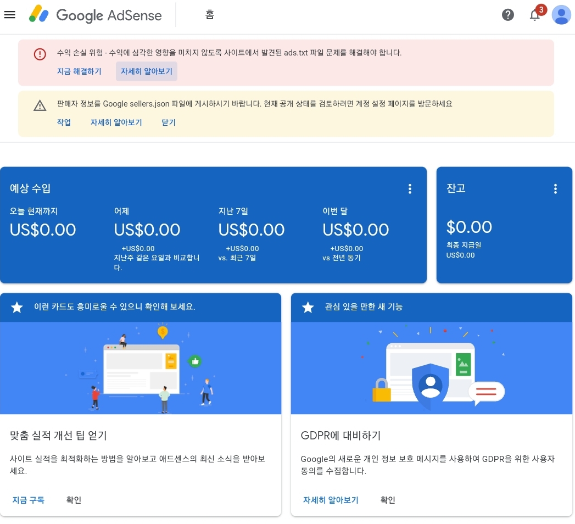Click 지금 해결하기 in the ads.txt alert
The image size is (575, 524).
pyautogui.click(x=79, y=71)
